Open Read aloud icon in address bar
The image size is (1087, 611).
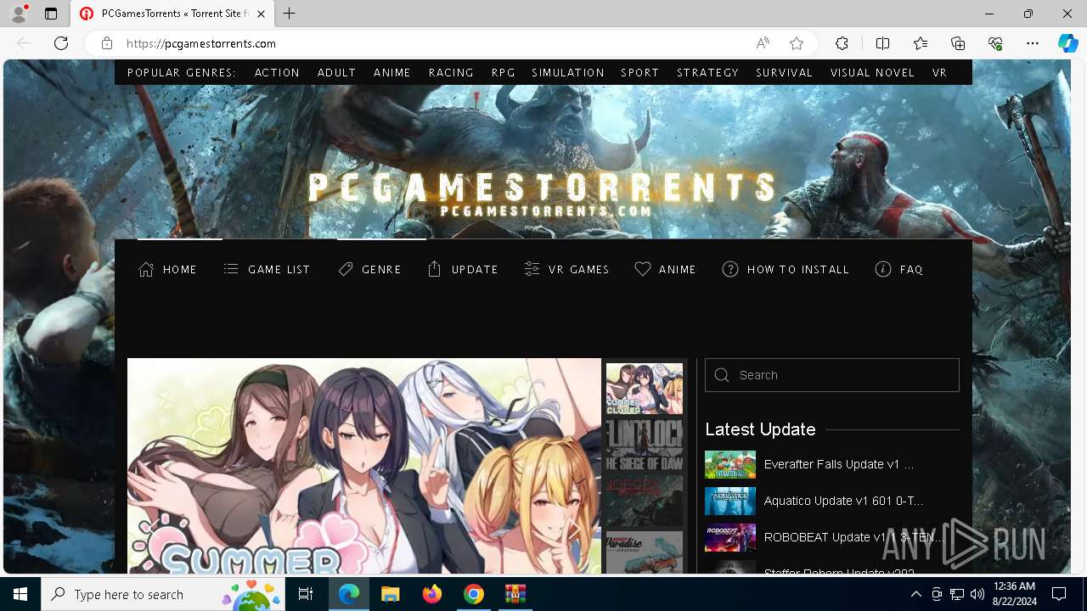pyautogui.click(x=763, y=43)
